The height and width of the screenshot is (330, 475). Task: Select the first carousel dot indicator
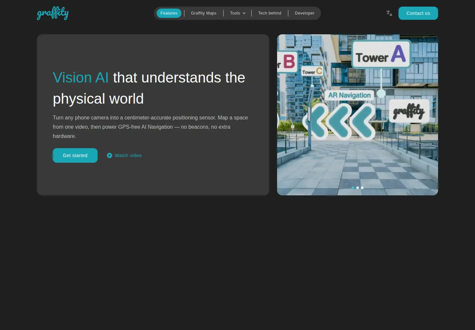coord(353,188)
